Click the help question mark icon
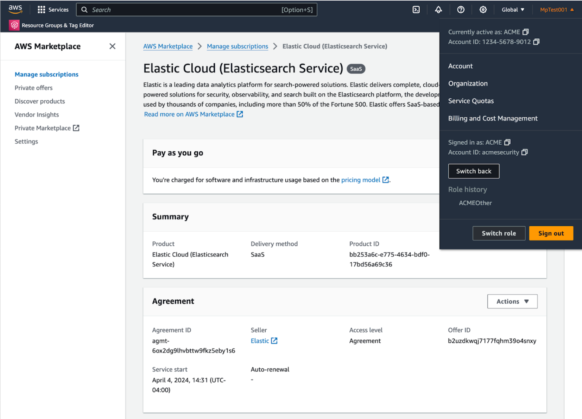This screenshot has height=419, width=582. point(461,10)
